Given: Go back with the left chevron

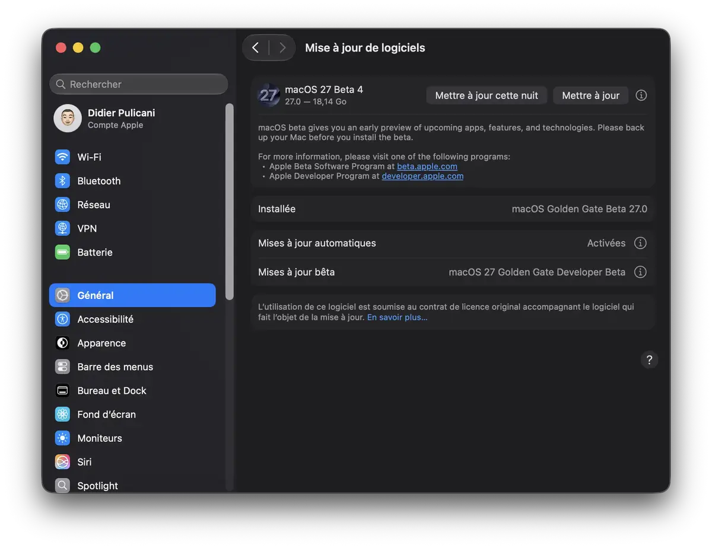Looking at the screenshot, I should (x=256, y=47).
